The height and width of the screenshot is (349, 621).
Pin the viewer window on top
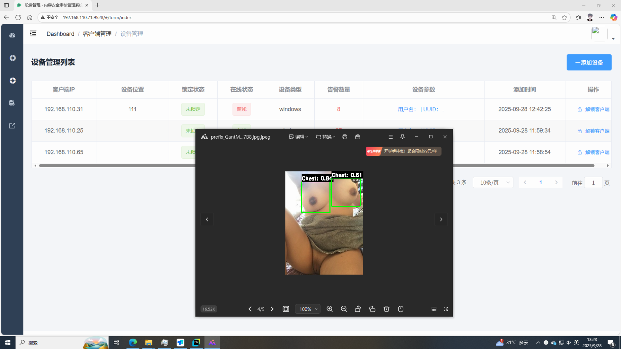402,137
